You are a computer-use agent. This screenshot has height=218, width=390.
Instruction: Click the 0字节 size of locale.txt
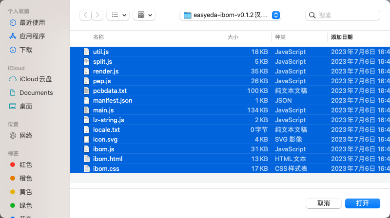(259, 129)
